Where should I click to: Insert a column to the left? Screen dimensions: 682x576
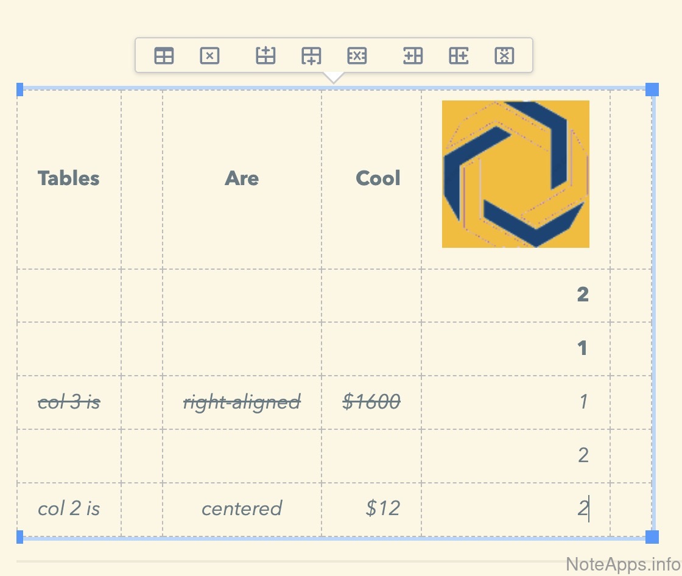pyautogui.click(x=413, y=56)
